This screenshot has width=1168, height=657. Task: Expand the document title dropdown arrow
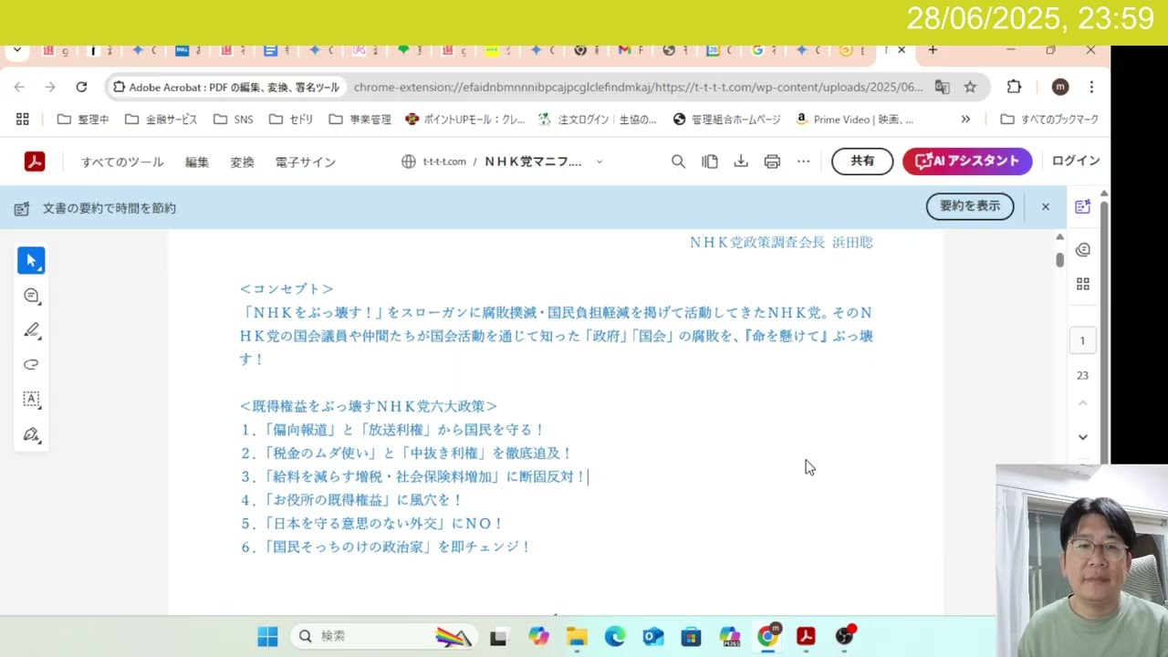tap(600, 162)
